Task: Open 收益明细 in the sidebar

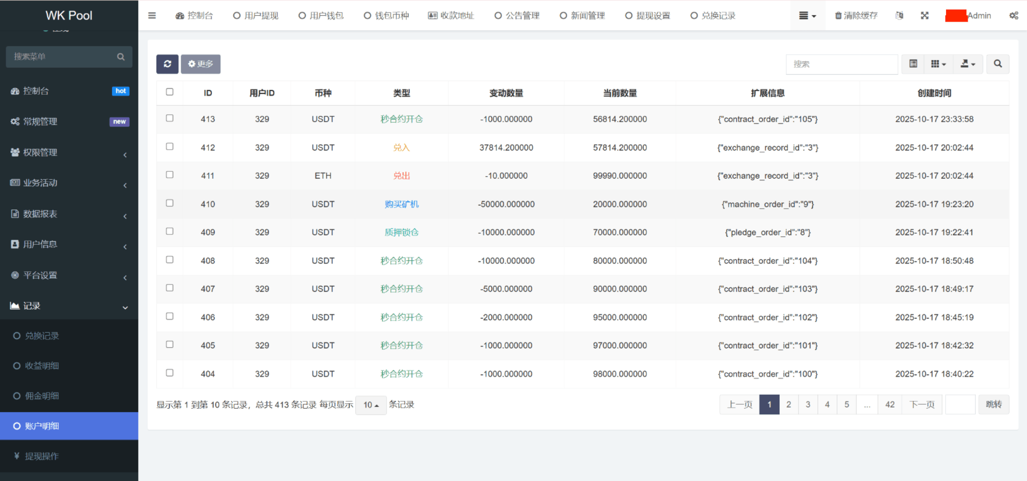Action: tap(42, 366)
